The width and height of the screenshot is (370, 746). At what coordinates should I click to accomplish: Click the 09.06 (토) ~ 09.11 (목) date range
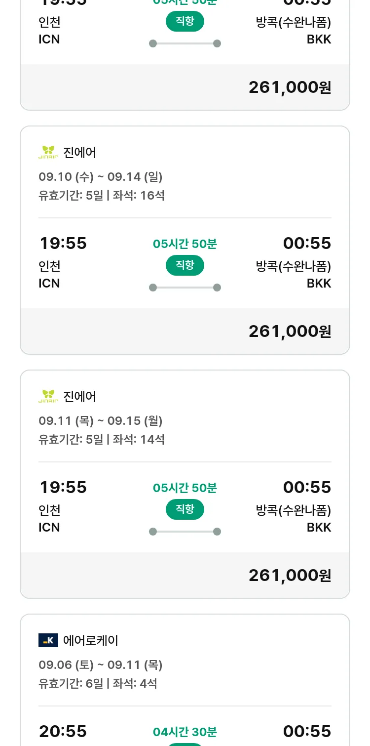[101, 664]
